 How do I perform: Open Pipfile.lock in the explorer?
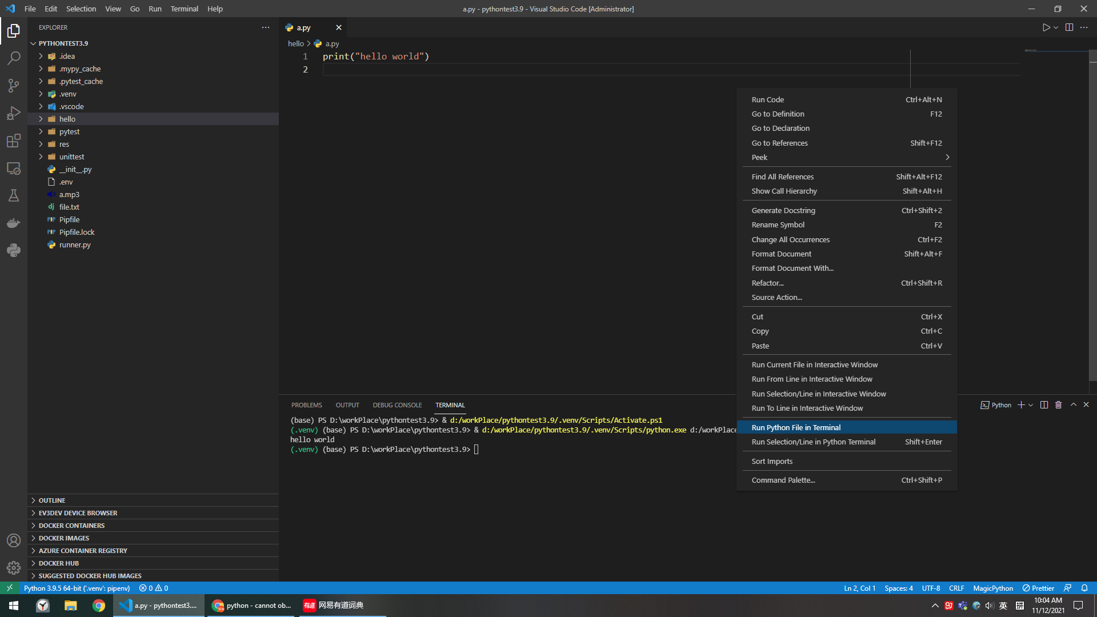click(x=153, y=232)
